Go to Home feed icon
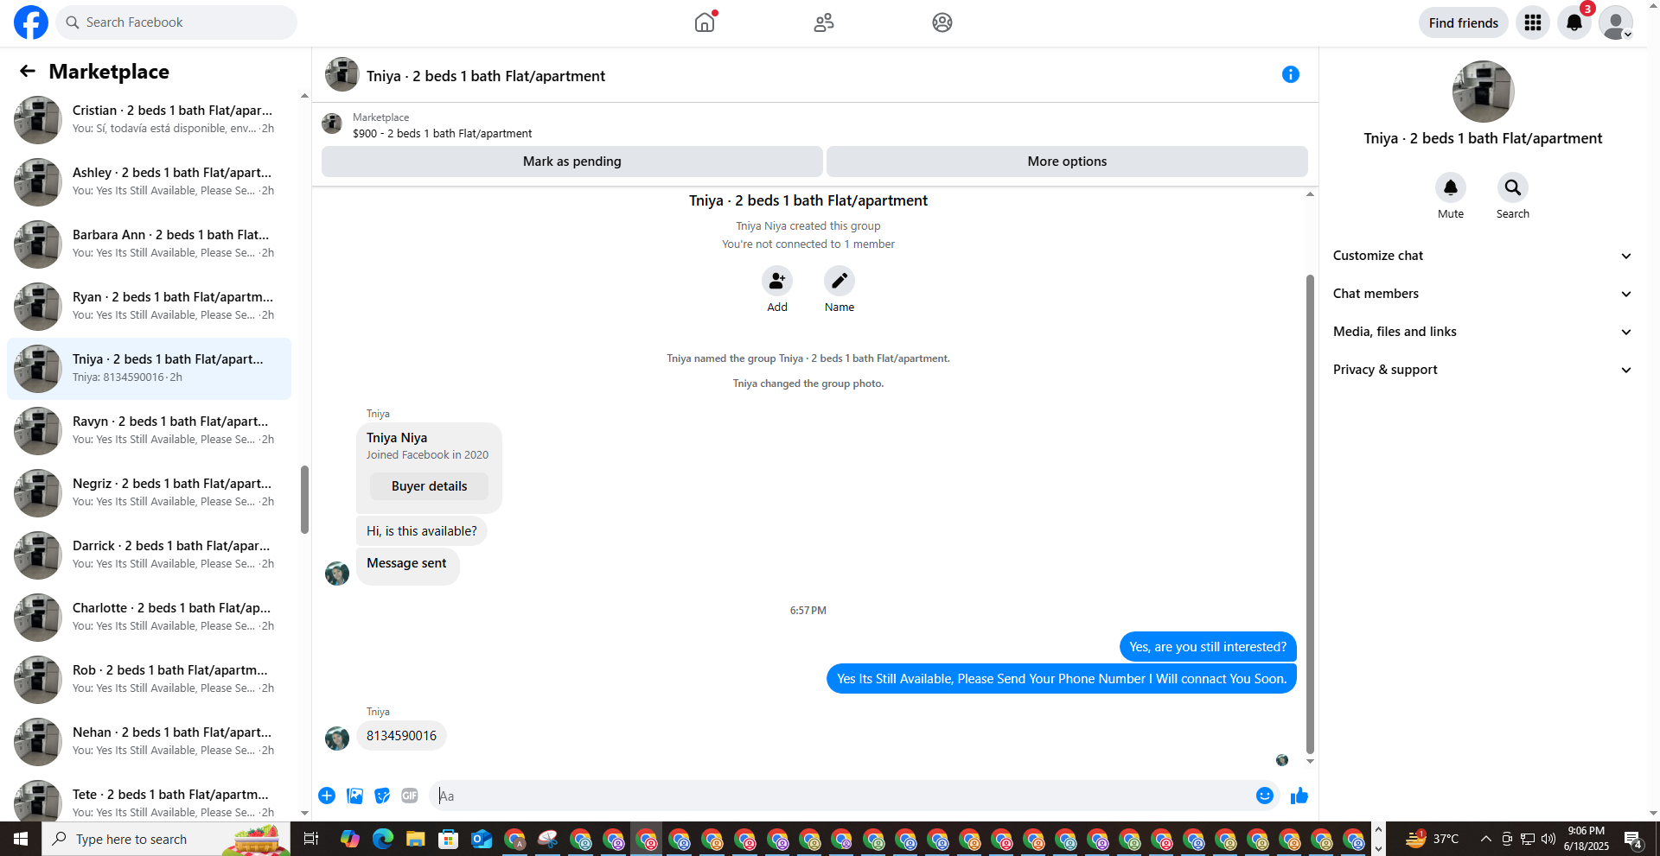The height and width of the screenshot is (856, 1660). point(705,22)
